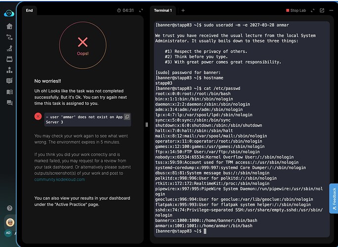The width and height of the screenshot is (338, 247).
Task: Click the panel divider handle
Action: point(147,124)
